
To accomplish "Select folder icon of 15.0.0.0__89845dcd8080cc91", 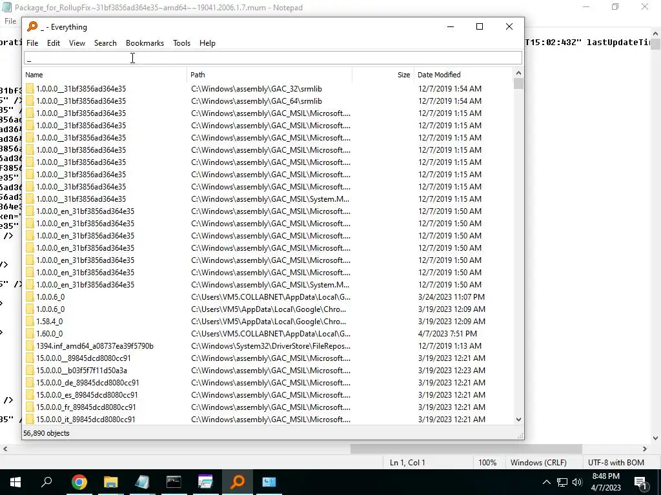I will pos(30,358).
